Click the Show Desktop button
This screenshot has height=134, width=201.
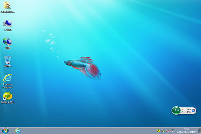[199, 131]
